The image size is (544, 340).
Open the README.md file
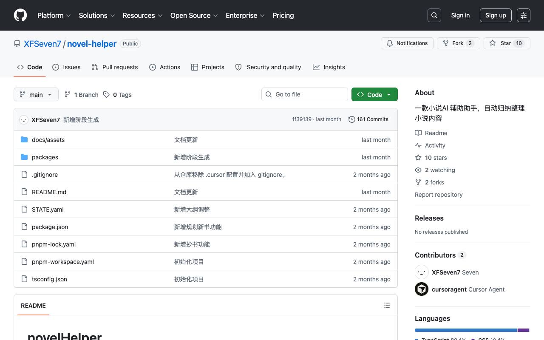[x=49, y=192]
